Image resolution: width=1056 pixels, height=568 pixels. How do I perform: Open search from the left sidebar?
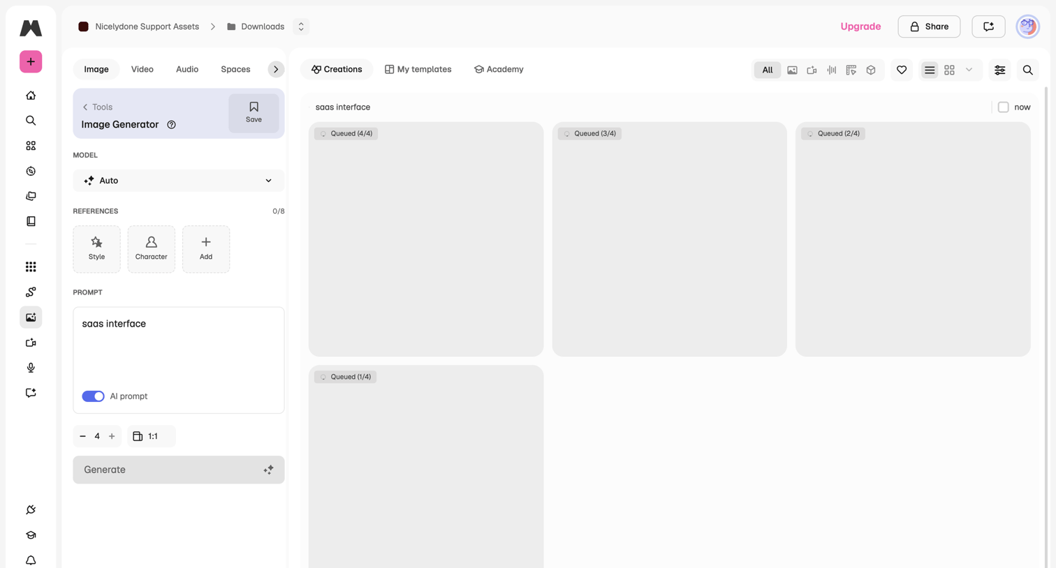[x=31, y=121]
